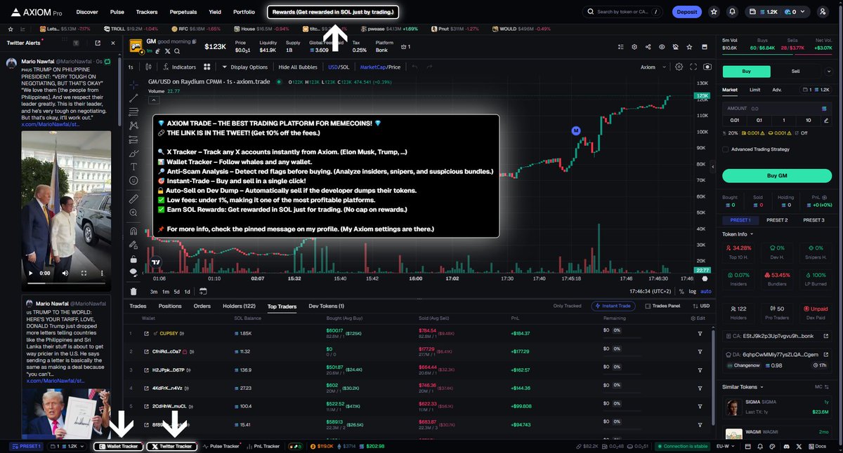Select the Limit order tab
843x453 pixels.
click(754, 90)
